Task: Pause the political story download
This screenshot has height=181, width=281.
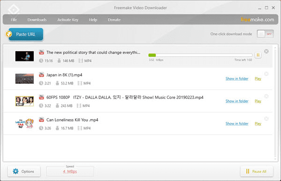Action: (258, 55)
